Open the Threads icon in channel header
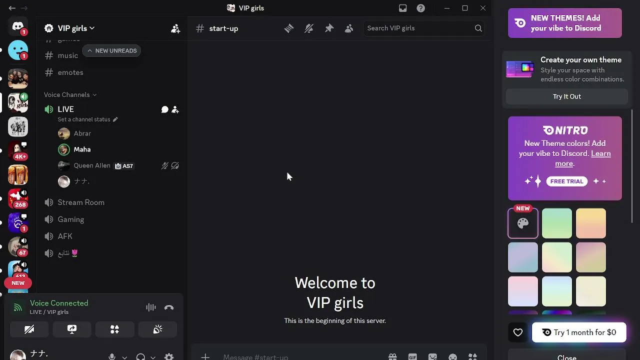Image resolution: width=640 pixels, height=360 pixels. (x=289, y=28)
